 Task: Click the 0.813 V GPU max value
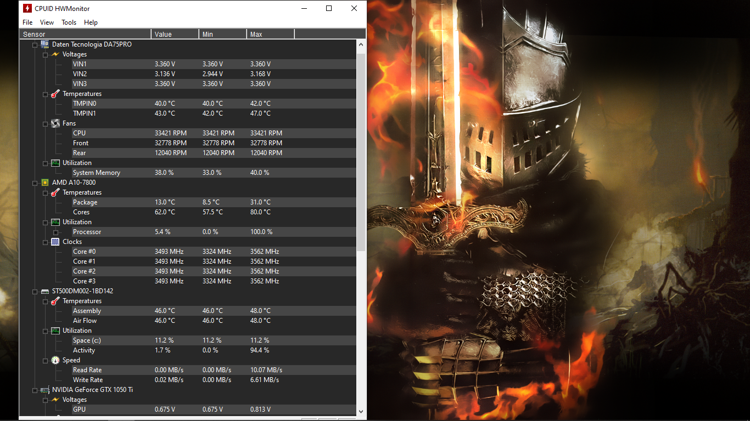pos(260,409)
